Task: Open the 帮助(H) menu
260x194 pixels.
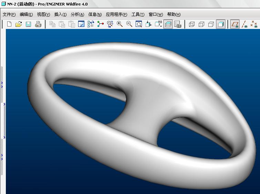Action: pos(174,14)
